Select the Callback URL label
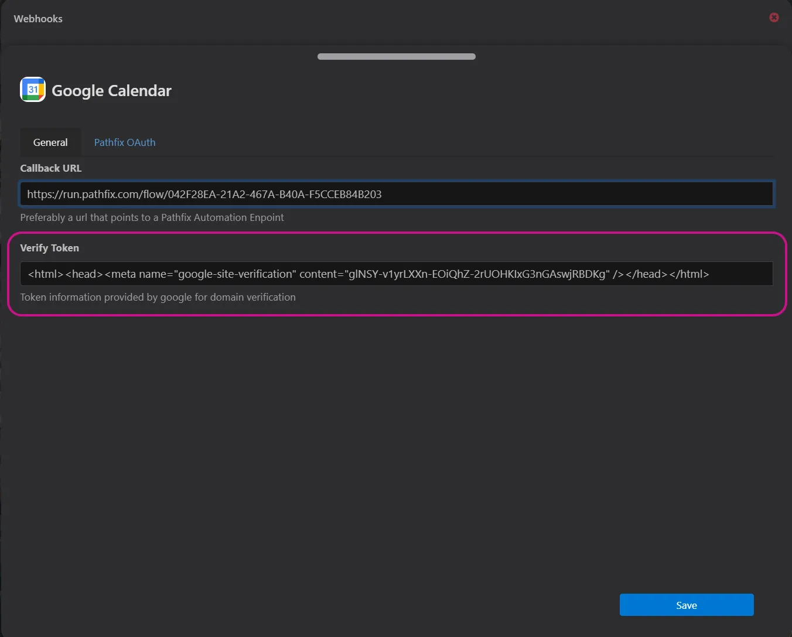 pos(51,168)
